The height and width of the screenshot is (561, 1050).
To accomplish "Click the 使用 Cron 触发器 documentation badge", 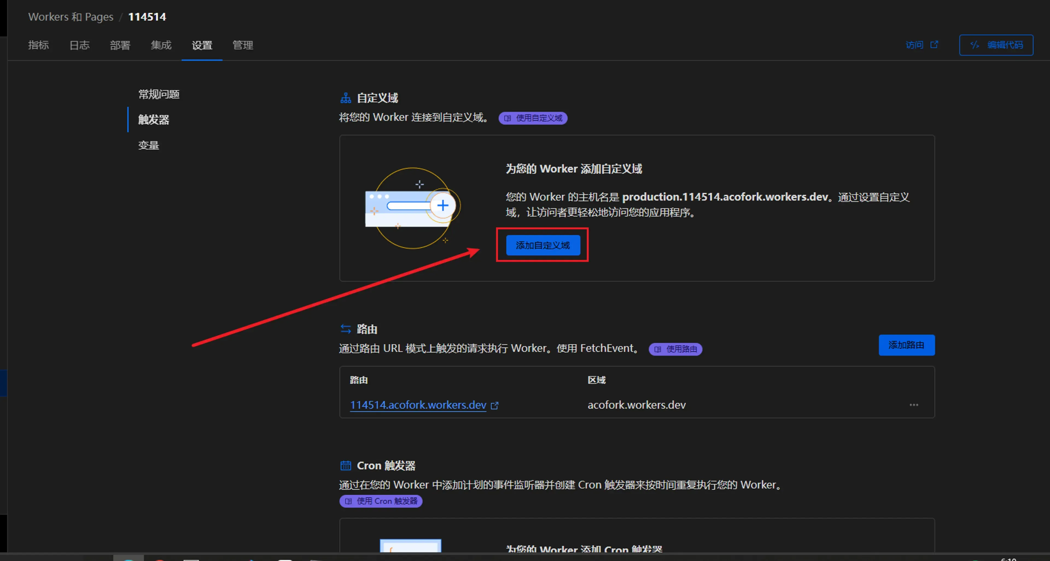I will pos(381,501).
